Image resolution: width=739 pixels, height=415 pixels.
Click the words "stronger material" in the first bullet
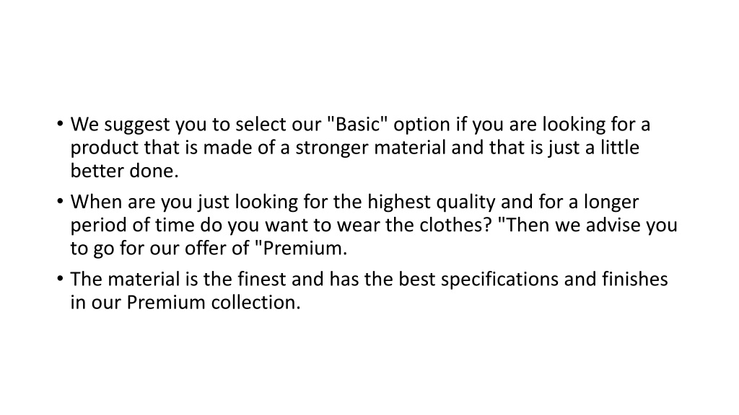pos(370,148)
